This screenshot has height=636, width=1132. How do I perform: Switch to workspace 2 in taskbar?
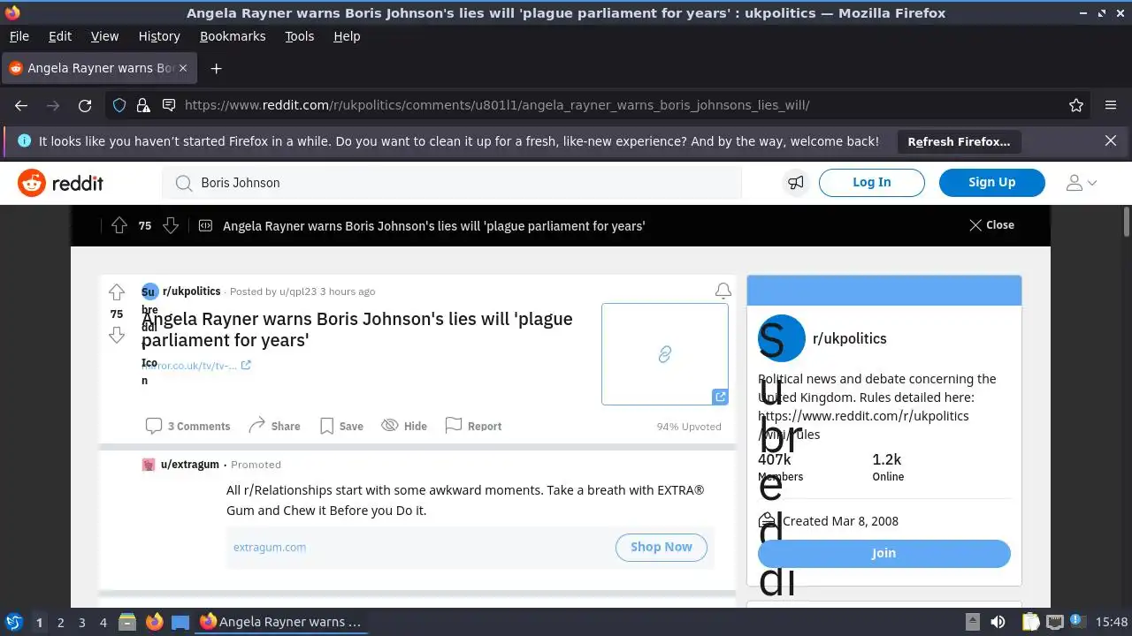60,622
